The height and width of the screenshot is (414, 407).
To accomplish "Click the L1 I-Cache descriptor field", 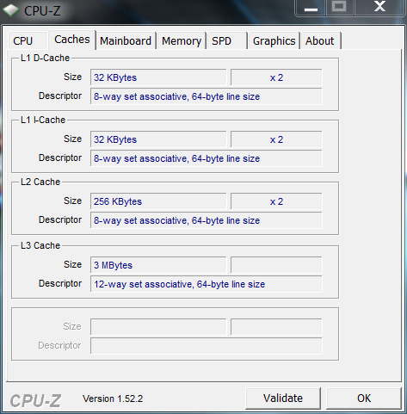I will pyautogui.click(x=207, y=158).
